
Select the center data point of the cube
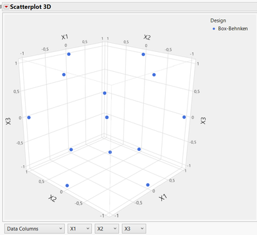click(x=107, y=118)
